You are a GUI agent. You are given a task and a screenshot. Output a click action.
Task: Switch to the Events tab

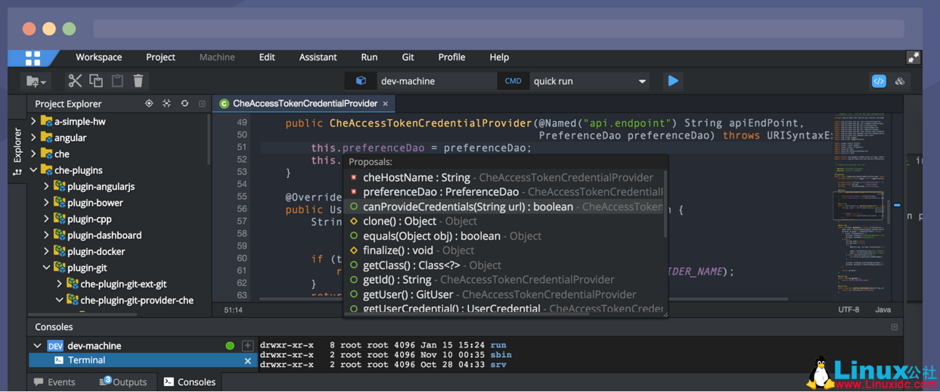coord(54,382)
